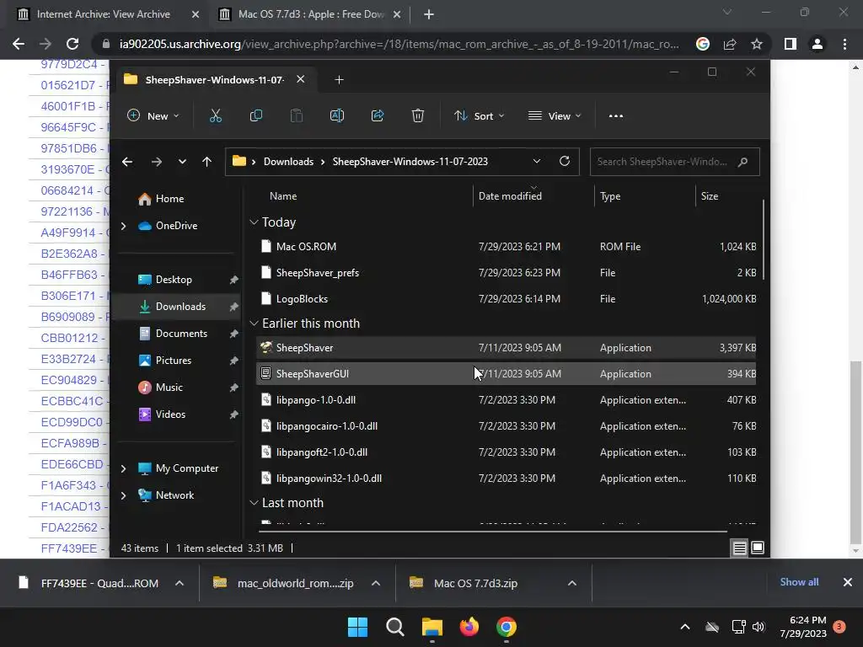The image size is (863, 647).
Task: Switch to details view icon in Explorer status bar
Action: pos(740,548)
